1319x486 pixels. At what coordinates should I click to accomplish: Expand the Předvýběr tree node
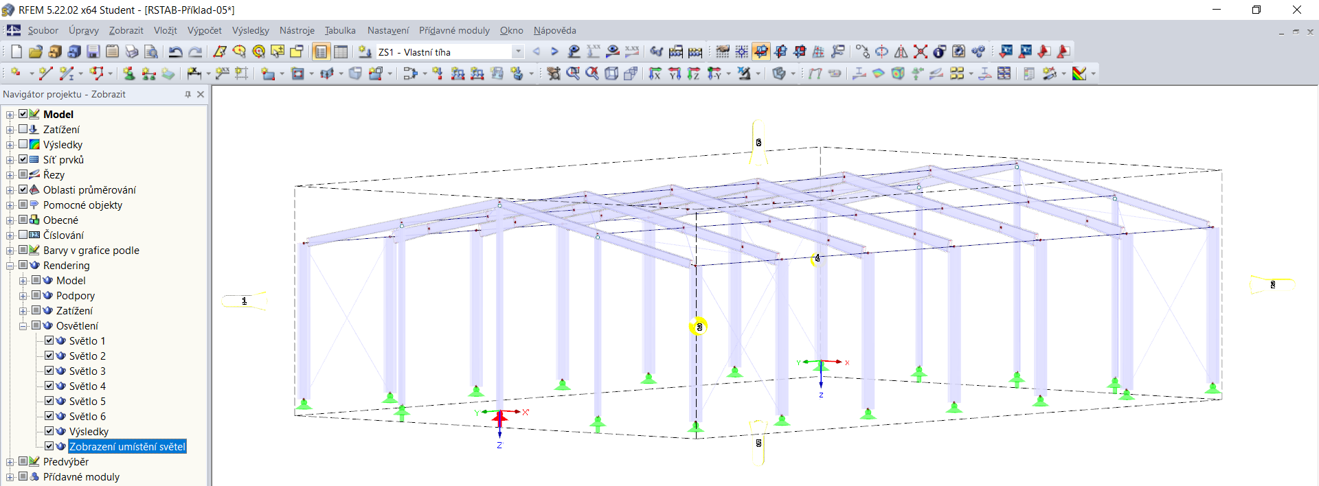[10, 462]
